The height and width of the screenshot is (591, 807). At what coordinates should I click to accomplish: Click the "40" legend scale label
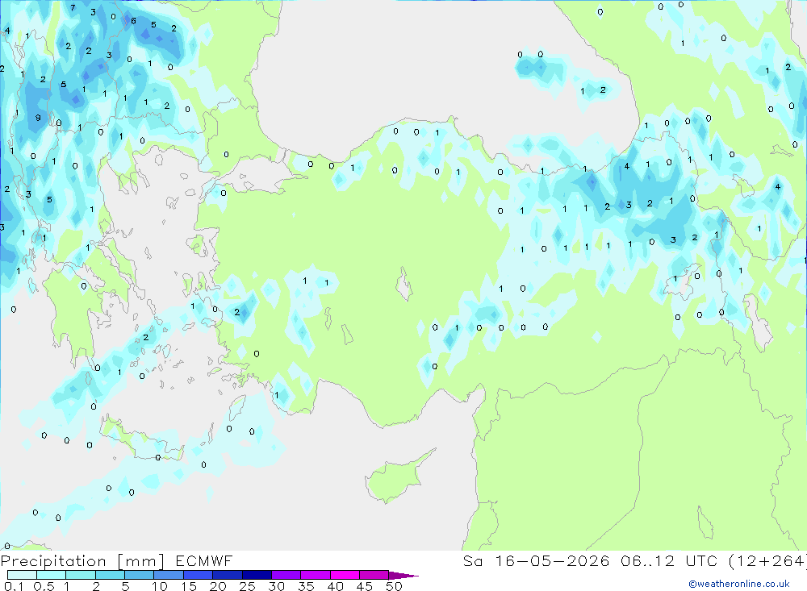[336, 586]
